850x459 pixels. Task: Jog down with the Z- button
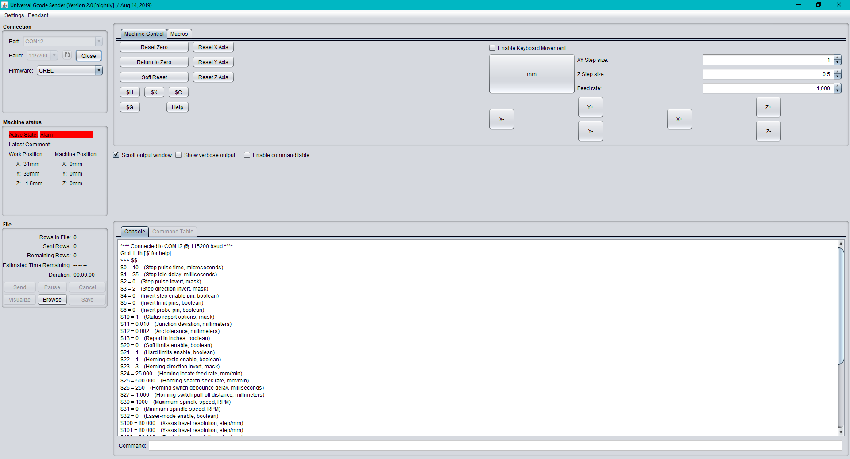(x=769, y=131)
